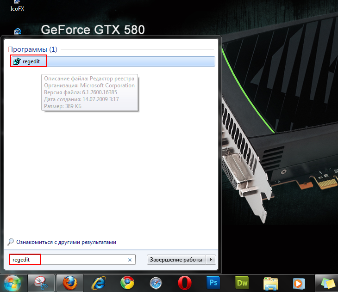The height and width of the screenshot is (292, 338).
Task: Select the IcoFX desktop shortcut
Action: point(17,6)
